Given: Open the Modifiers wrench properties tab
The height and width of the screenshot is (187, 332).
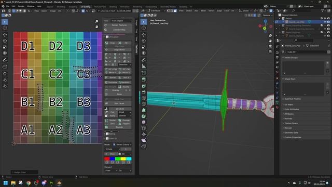Looking at the screenshot, I should (277, 83).
